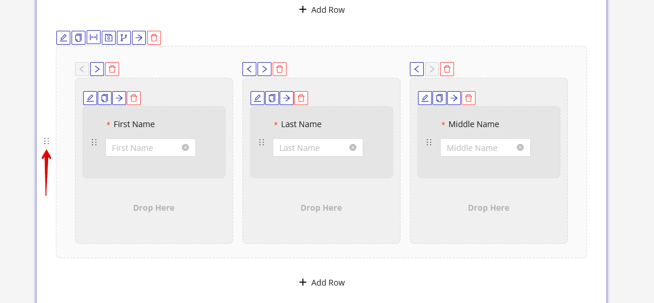Clear the First Name input
The image size is (654, 303).
point(185,147)
